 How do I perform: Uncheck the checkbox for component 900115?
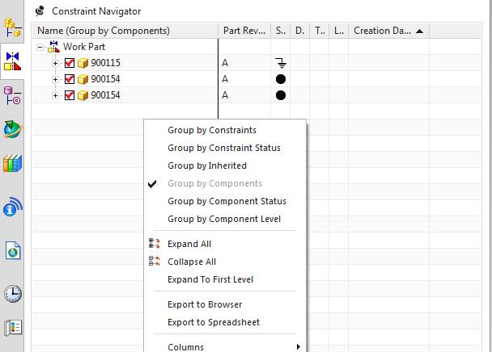[x=70, y=63]
